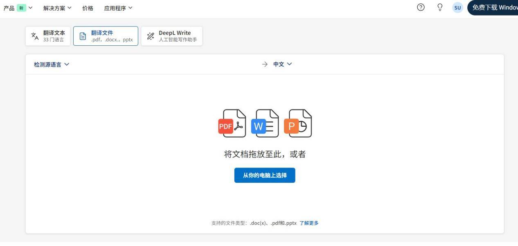Open the SU user account avatar
Screen dimensions: 518x246
(x=457, y=8)
